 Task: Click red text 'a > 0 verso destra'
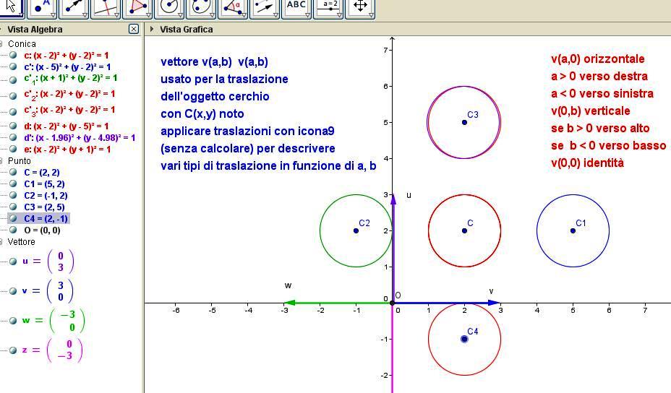click(x=599, y=76)
